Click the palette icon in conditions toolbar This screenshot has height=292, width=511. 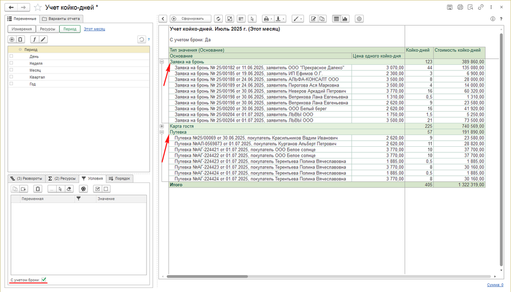[x=83, y=189]
